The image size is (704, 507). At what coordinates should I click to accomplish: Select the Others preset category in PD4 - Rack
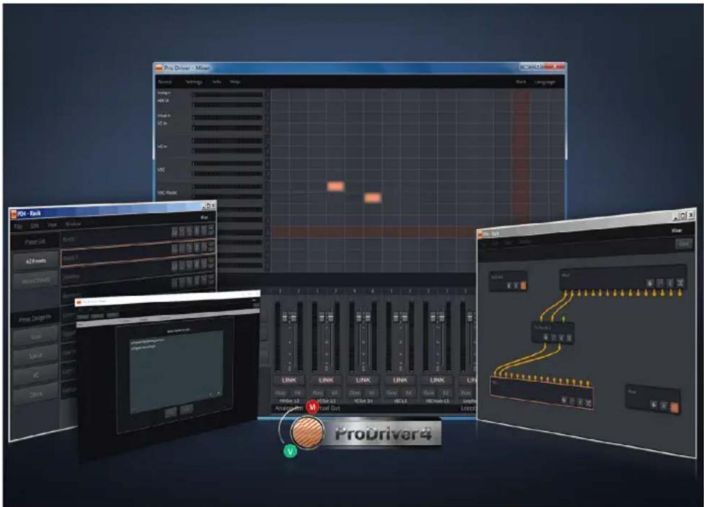[x=37, y=394]
